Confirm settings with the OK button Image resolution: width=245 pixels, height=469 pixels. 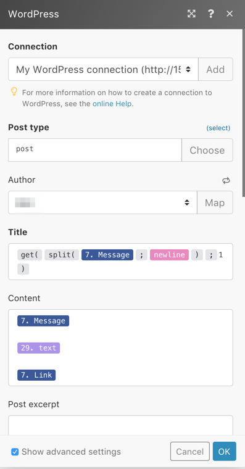point(225,451)
